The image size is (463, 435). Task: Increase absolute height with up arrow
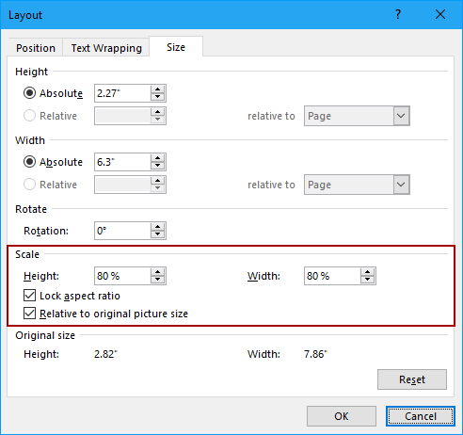pos(157,89)
